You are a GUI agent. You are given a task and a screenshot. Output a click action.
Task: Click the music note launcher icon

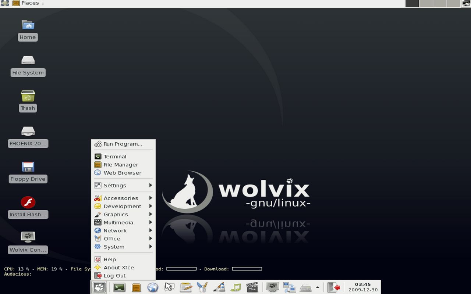point(235,287)
